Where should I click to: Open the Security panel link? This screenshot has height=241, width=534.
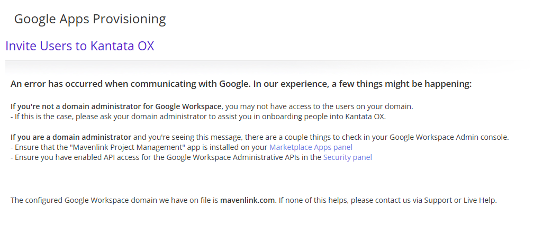click(347, 157)
